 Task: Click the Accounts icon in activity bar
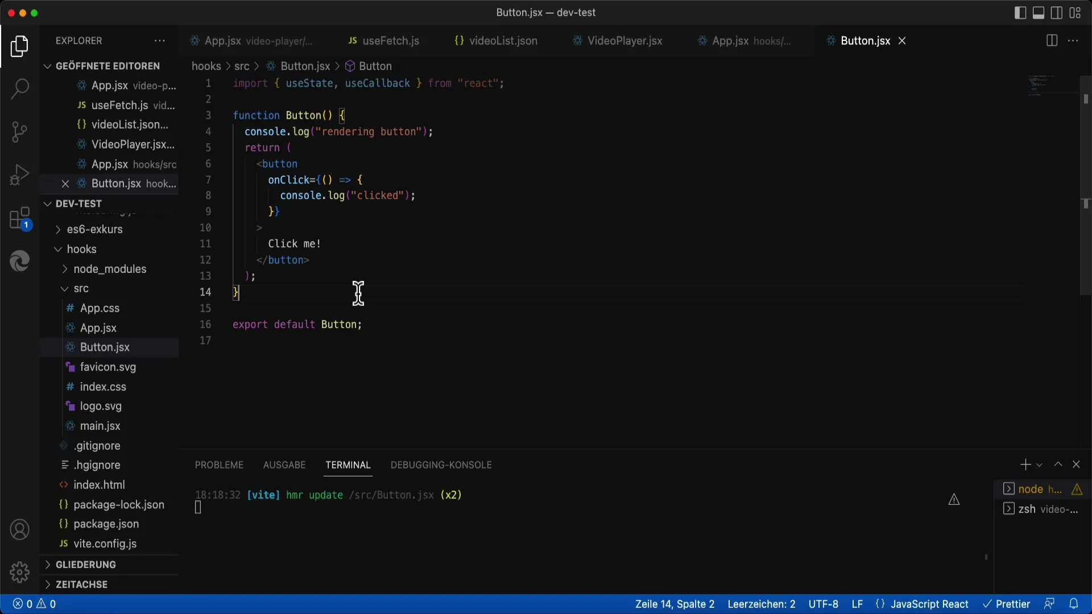20,530
